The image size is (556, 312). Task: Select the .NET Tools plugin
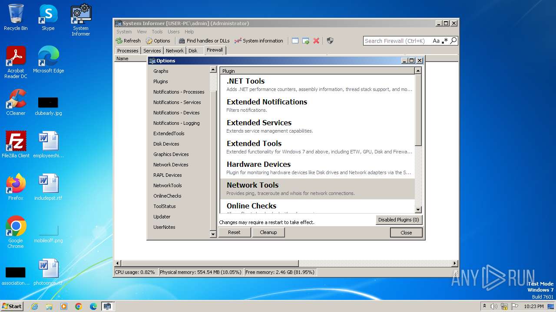click(318, 84)
